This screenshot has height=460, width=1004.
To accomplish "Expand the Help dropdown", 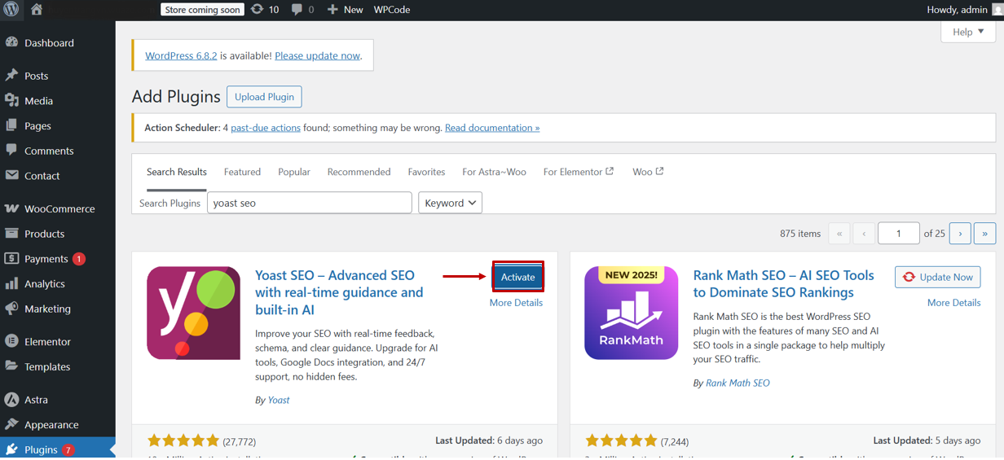I will click(968, 32).
